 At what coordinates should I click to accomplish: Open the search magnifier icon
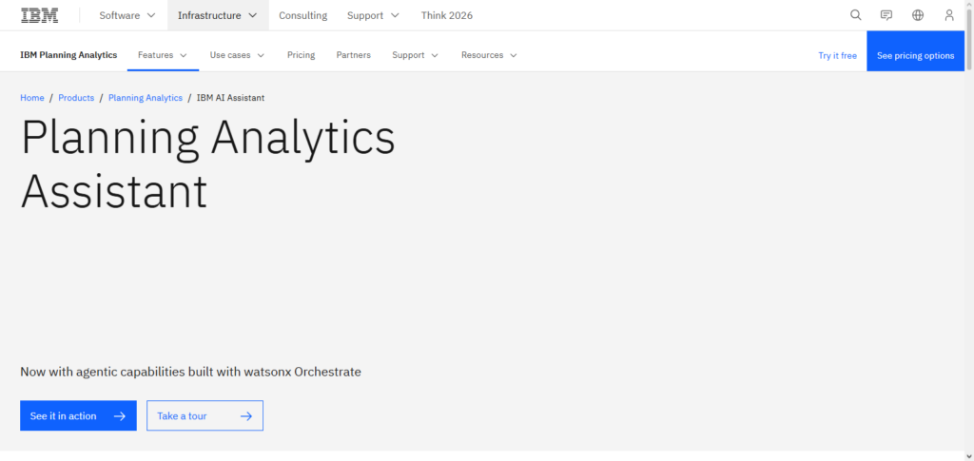[855, 15]
